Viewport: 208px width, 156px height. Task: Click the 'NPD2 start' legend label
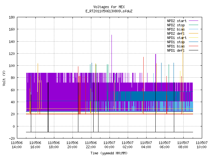(x=177, y=21)
